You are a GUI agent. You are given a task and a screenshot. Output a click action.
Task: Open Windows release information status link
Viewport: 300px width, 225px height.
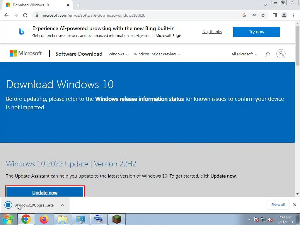click(139, 99)
